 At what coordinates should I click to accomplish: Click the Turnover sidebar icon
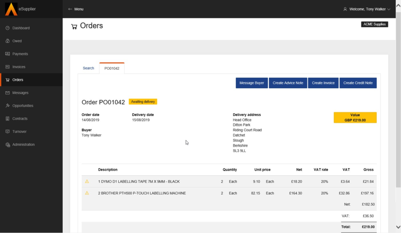pyautogui.click(x=8, y=131)
